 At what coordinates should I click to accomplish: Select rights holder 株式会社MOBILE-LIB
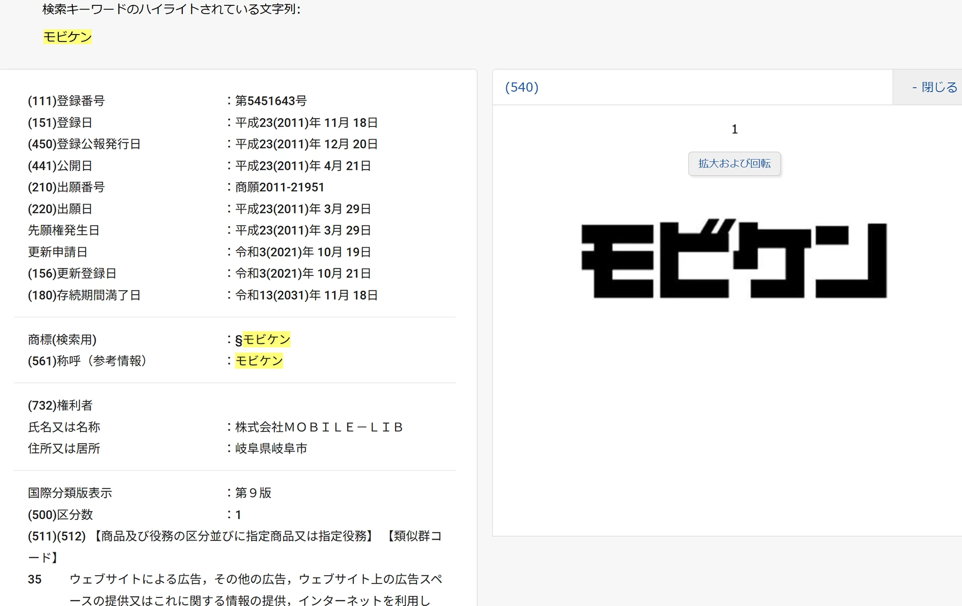coord(319,427)
